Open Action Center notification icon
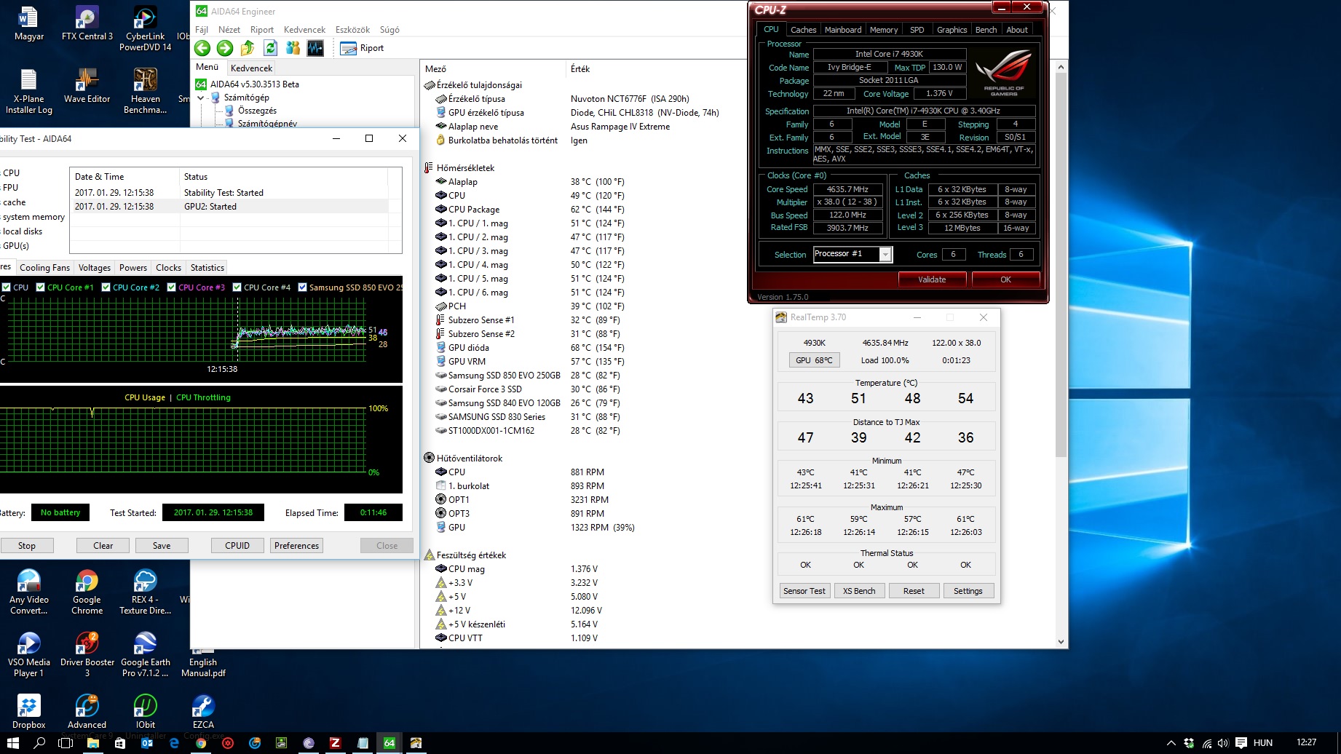 click(1241, 743)
